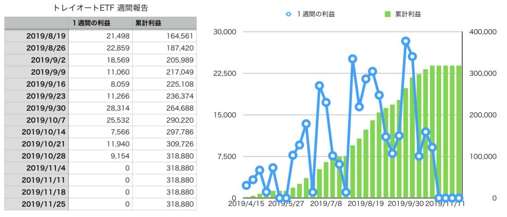Click the weekly profit cell 21,498
This screenshot has height=217, width=507.
101,36
